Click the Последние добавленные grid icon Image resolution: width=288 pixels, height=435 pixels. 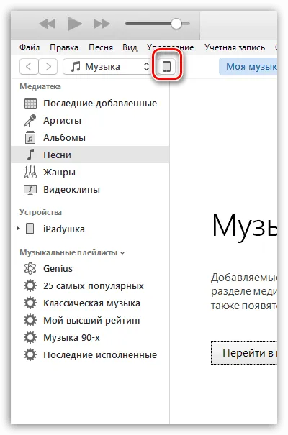(30, 104)
